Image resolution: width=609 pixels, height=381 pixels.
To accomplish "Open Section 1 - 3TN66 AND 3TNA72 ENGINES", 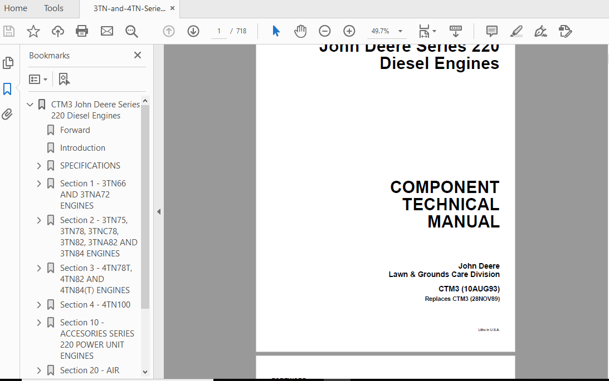I will [93, 195].
